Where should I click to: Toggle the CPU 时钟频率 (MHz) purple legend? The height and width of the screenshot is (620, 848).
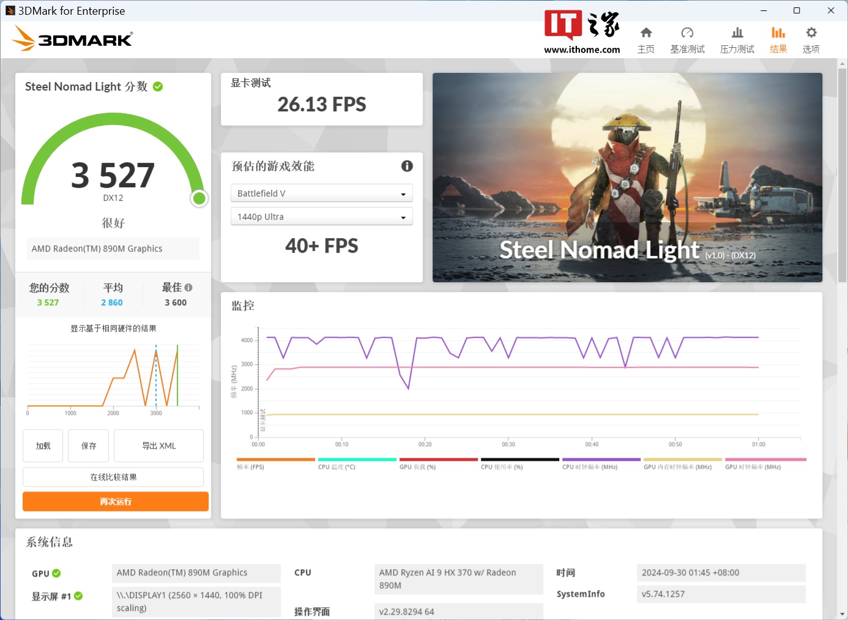[x=601, y=464]
